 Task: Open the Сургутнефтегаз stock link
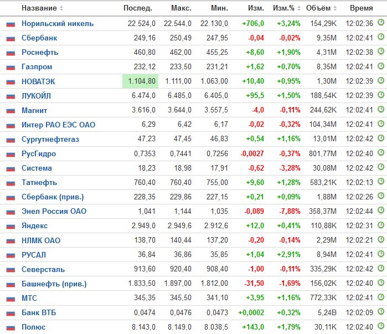(x=50, y=139)
